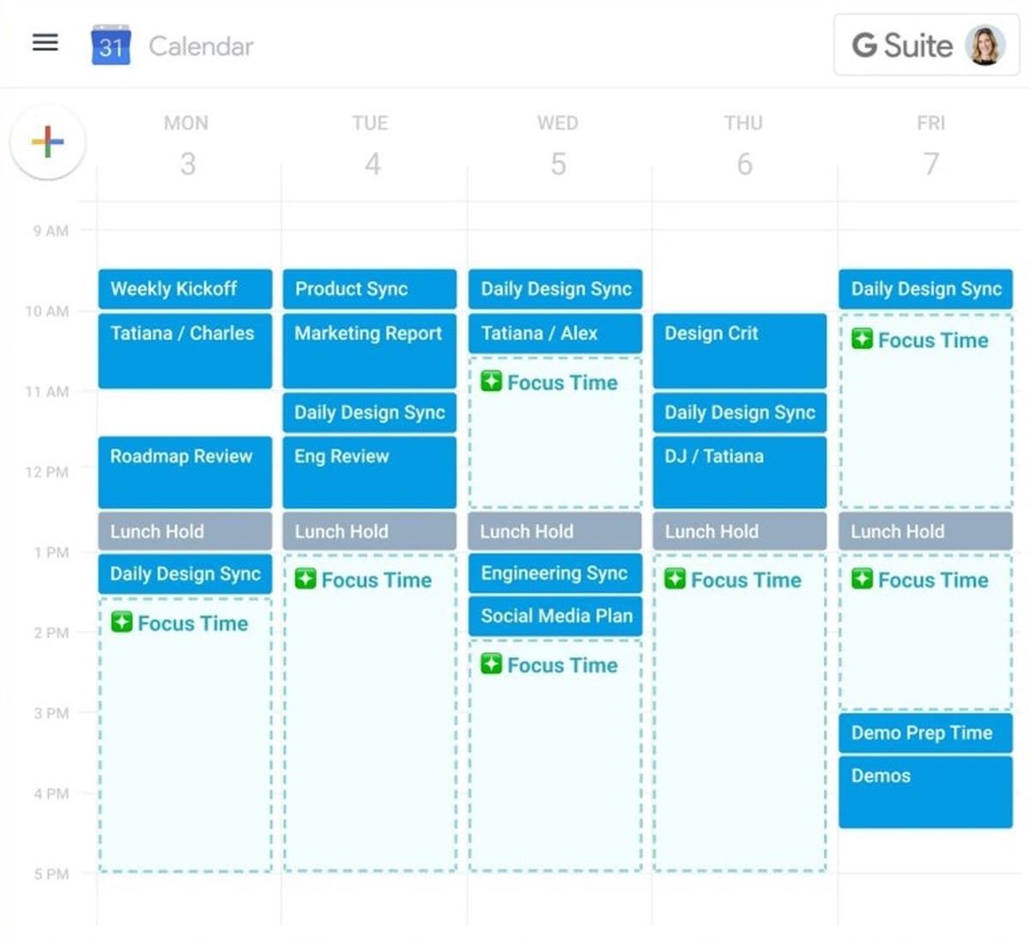The image size is (1030, 940).
Task: Open the Weekly Kickoff event
Action: pyautogui.click(x=185, y=289)
